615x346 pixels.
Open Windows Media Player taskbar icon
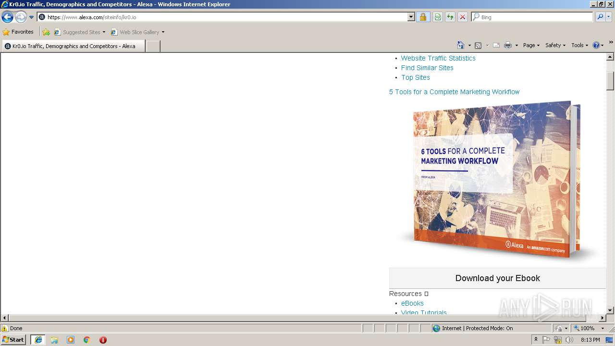point(71,340)
